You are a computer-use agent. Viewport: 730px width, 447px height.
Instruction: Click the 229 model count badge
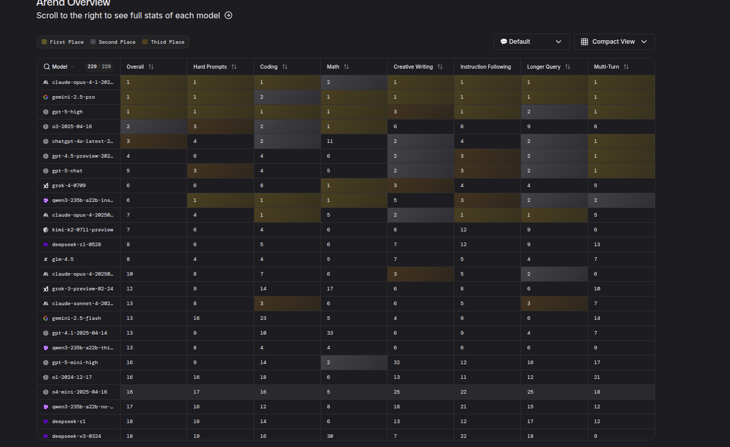tap(99, 67)
